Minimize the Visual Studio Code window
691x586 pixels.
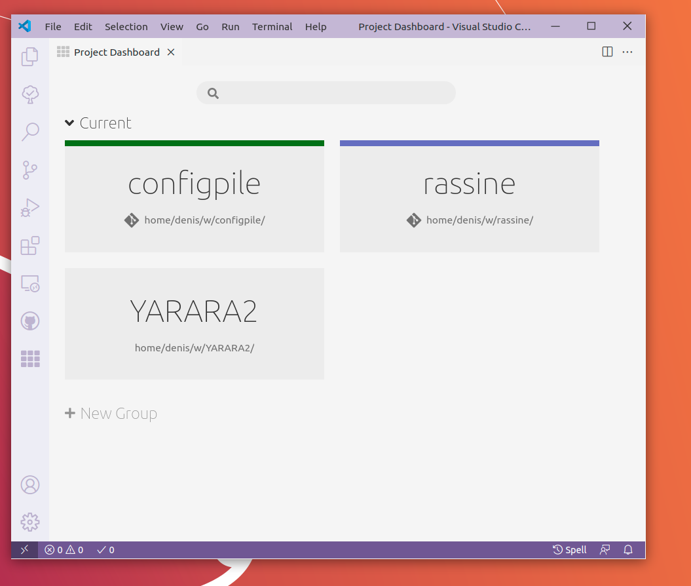[555, 26]
